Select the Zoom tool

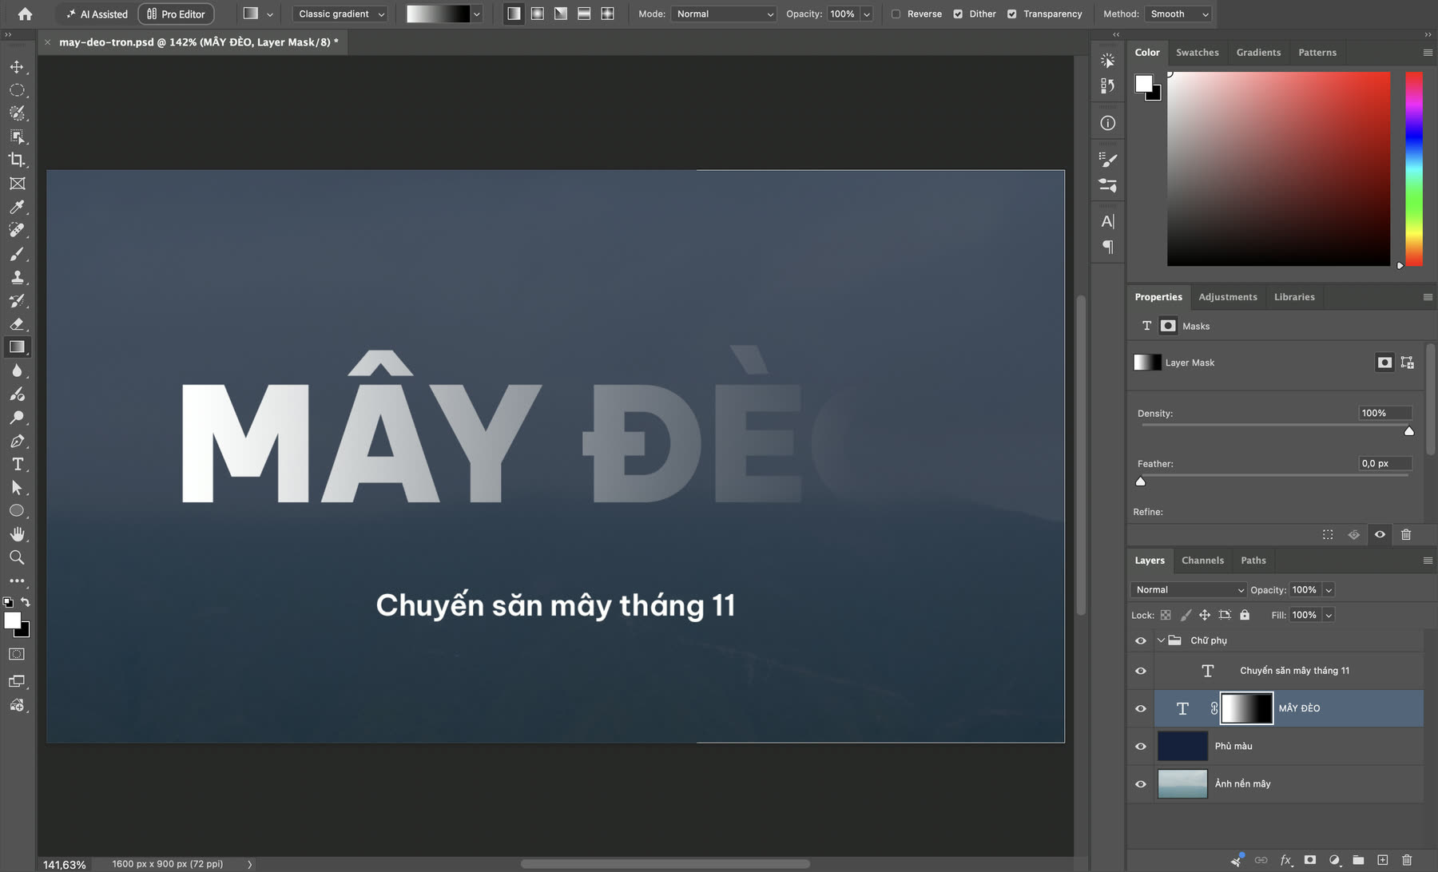coord(17,557)
